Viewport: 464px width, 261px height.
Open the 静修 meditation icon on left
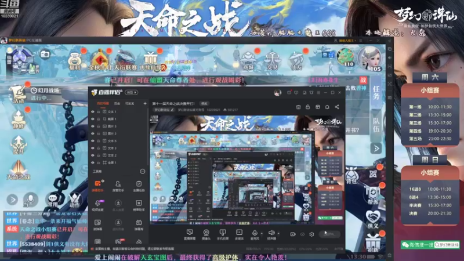[x=18, y=119]
